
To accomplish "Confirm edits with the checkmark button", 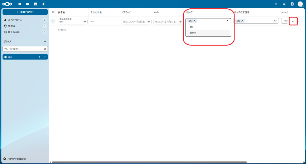I will point(293,21).
